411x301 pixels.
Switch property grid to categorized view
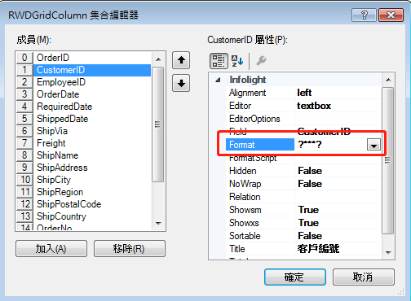pyautogui.click(x=219, y=61)
